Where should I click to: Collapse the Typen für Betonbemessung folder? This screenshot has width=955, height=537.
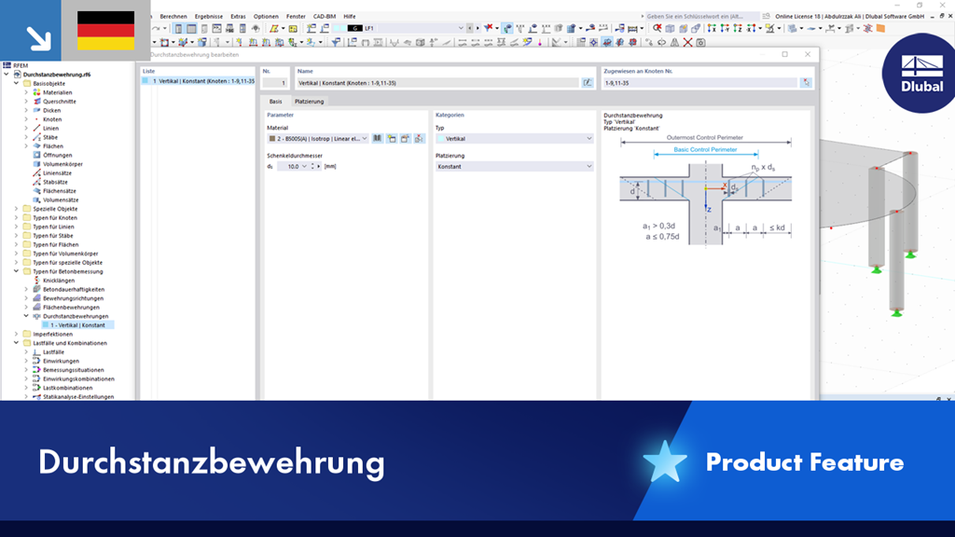point(17,271)
